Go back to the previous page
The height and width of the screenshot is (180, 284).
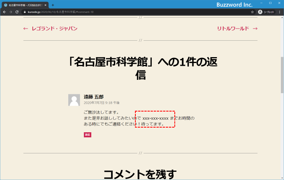5,12
